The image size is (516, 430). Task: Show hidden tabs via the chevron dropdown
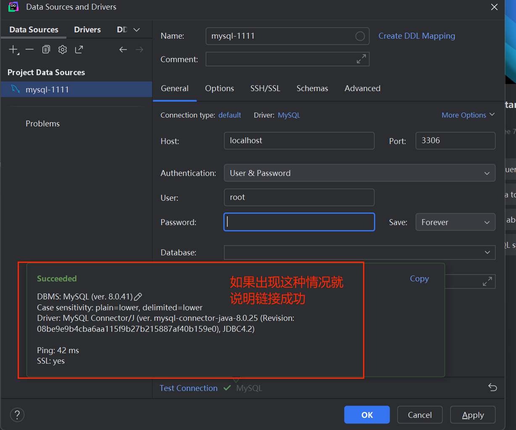pos(137,30)
